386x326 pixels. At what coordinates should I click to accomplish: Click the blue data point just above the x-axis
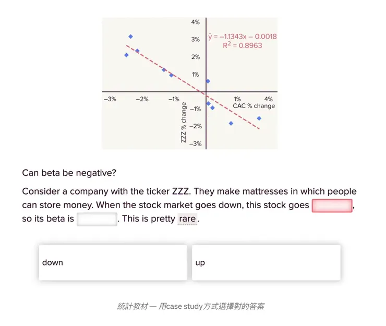point(208,81)
